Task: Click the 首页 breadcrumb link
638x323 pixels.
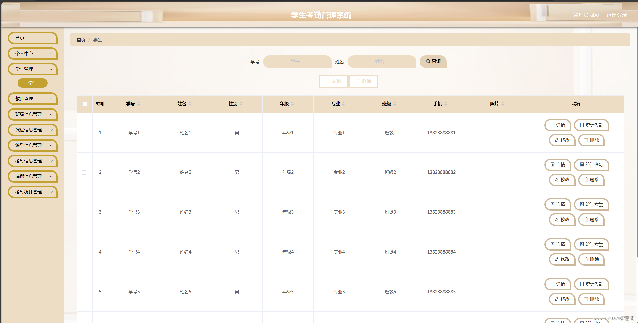Action: [81, 40]
